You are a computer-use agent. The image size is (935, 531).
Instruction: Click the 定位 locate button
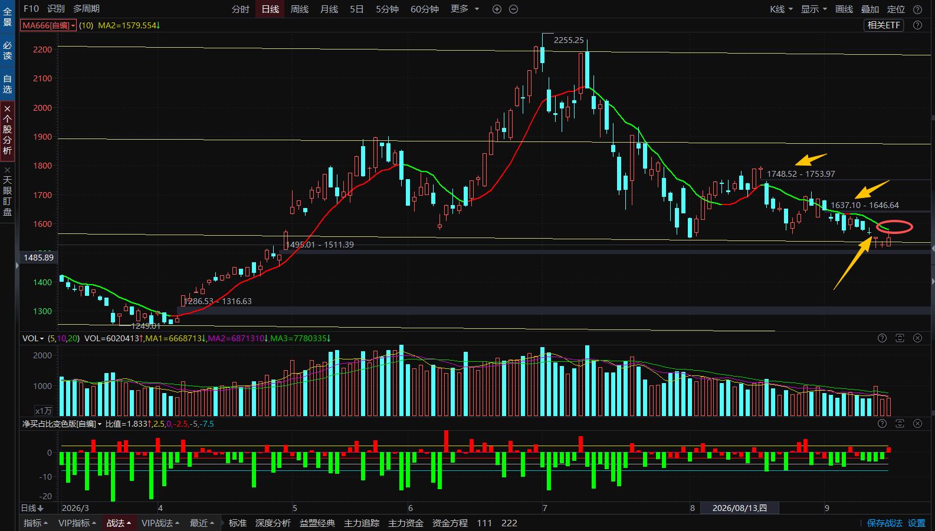[896, 9]
